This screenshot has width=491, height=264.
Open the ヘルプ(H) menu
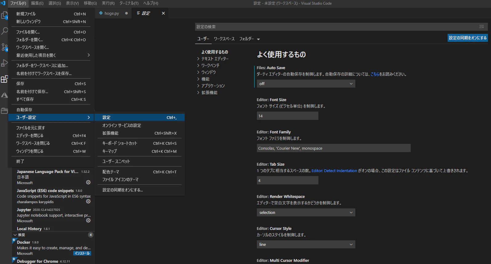[x=151, y=3]
